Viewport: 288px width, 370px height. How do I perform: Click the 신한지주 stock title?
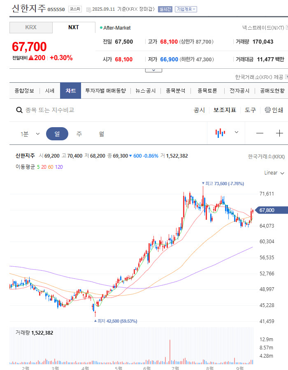28,8
